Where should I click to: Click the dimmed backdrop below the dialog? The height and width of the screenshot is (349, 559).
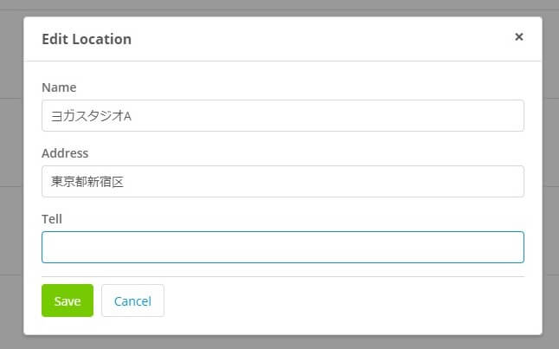[x=279, y=343]
